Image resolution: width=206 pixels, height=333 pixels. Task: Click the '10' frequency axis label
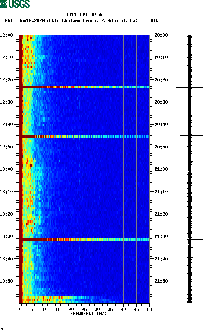[45, 310]
